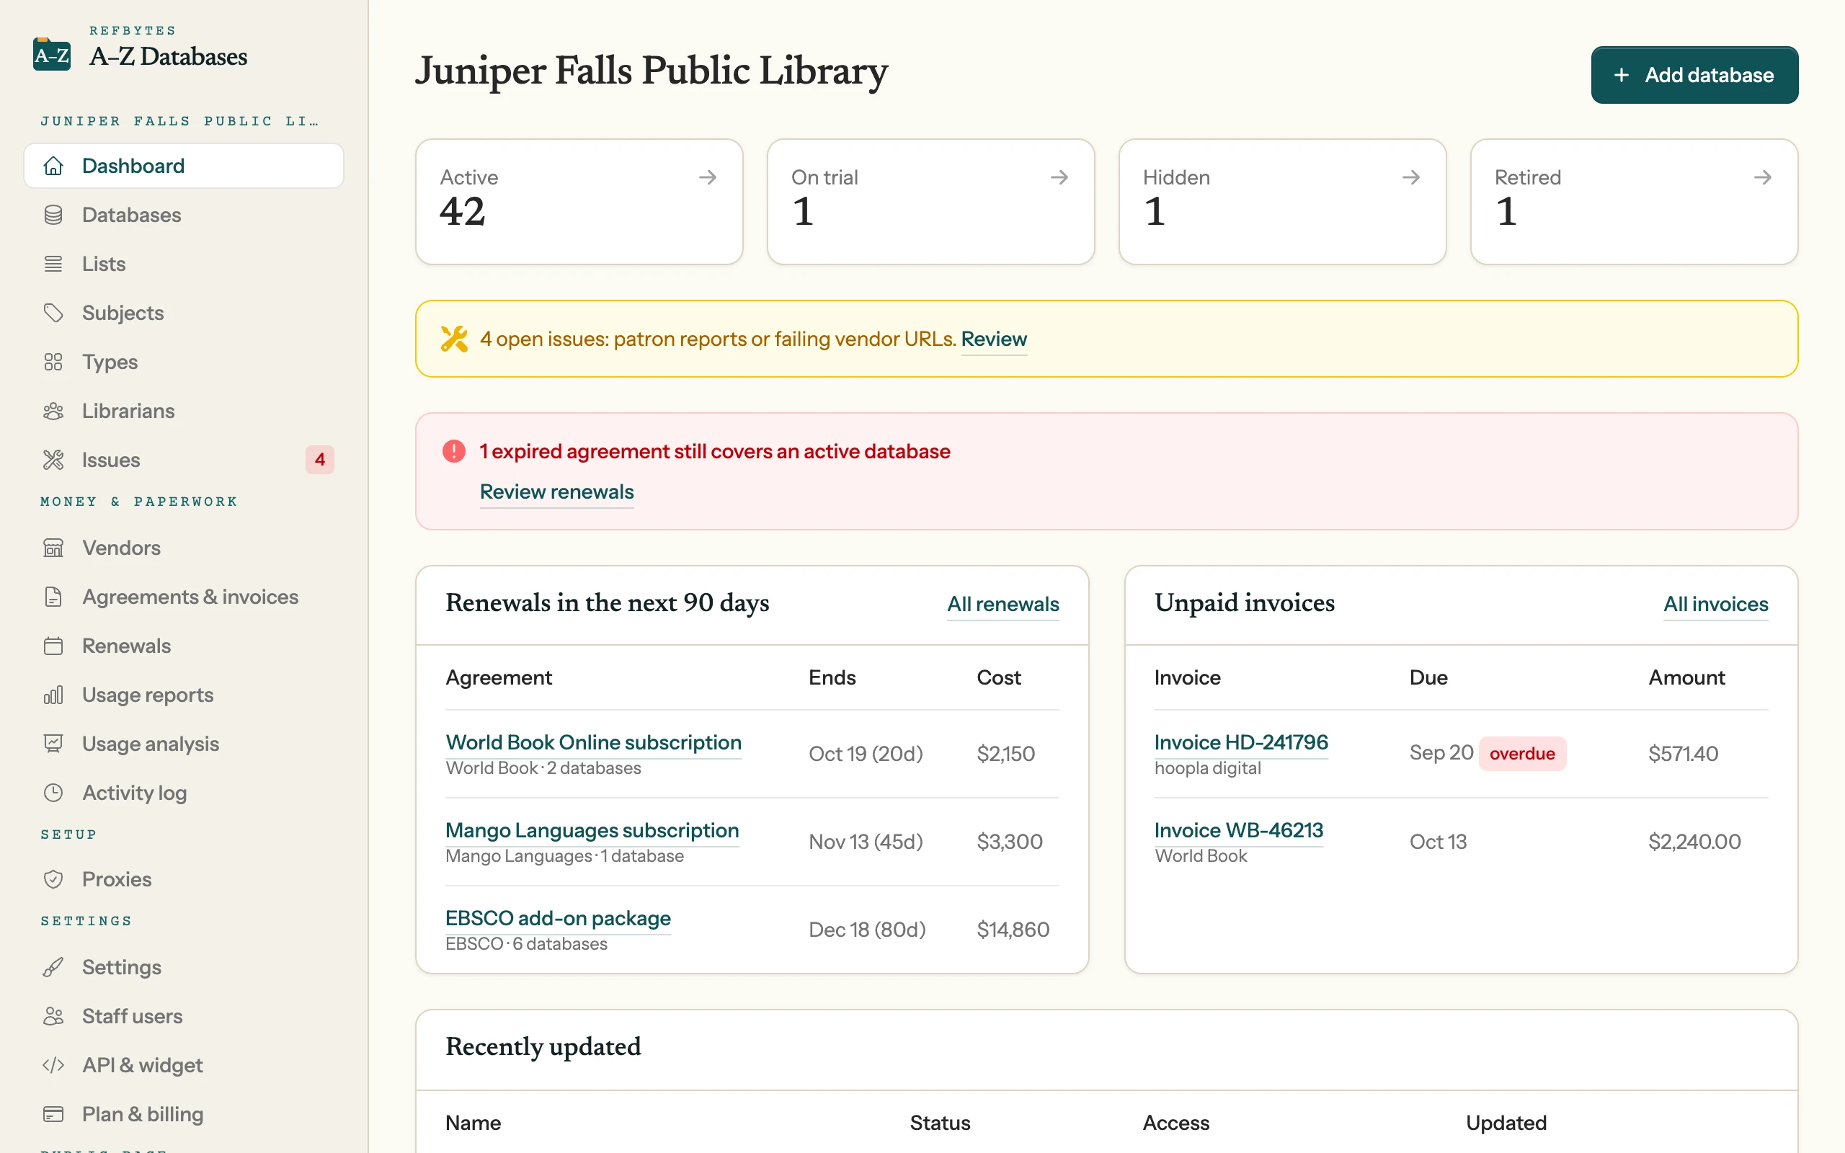Click the Lists lines icon
Image resolution: width=1845 pixels, height=1153 pixels.
(x=53, y=264)
